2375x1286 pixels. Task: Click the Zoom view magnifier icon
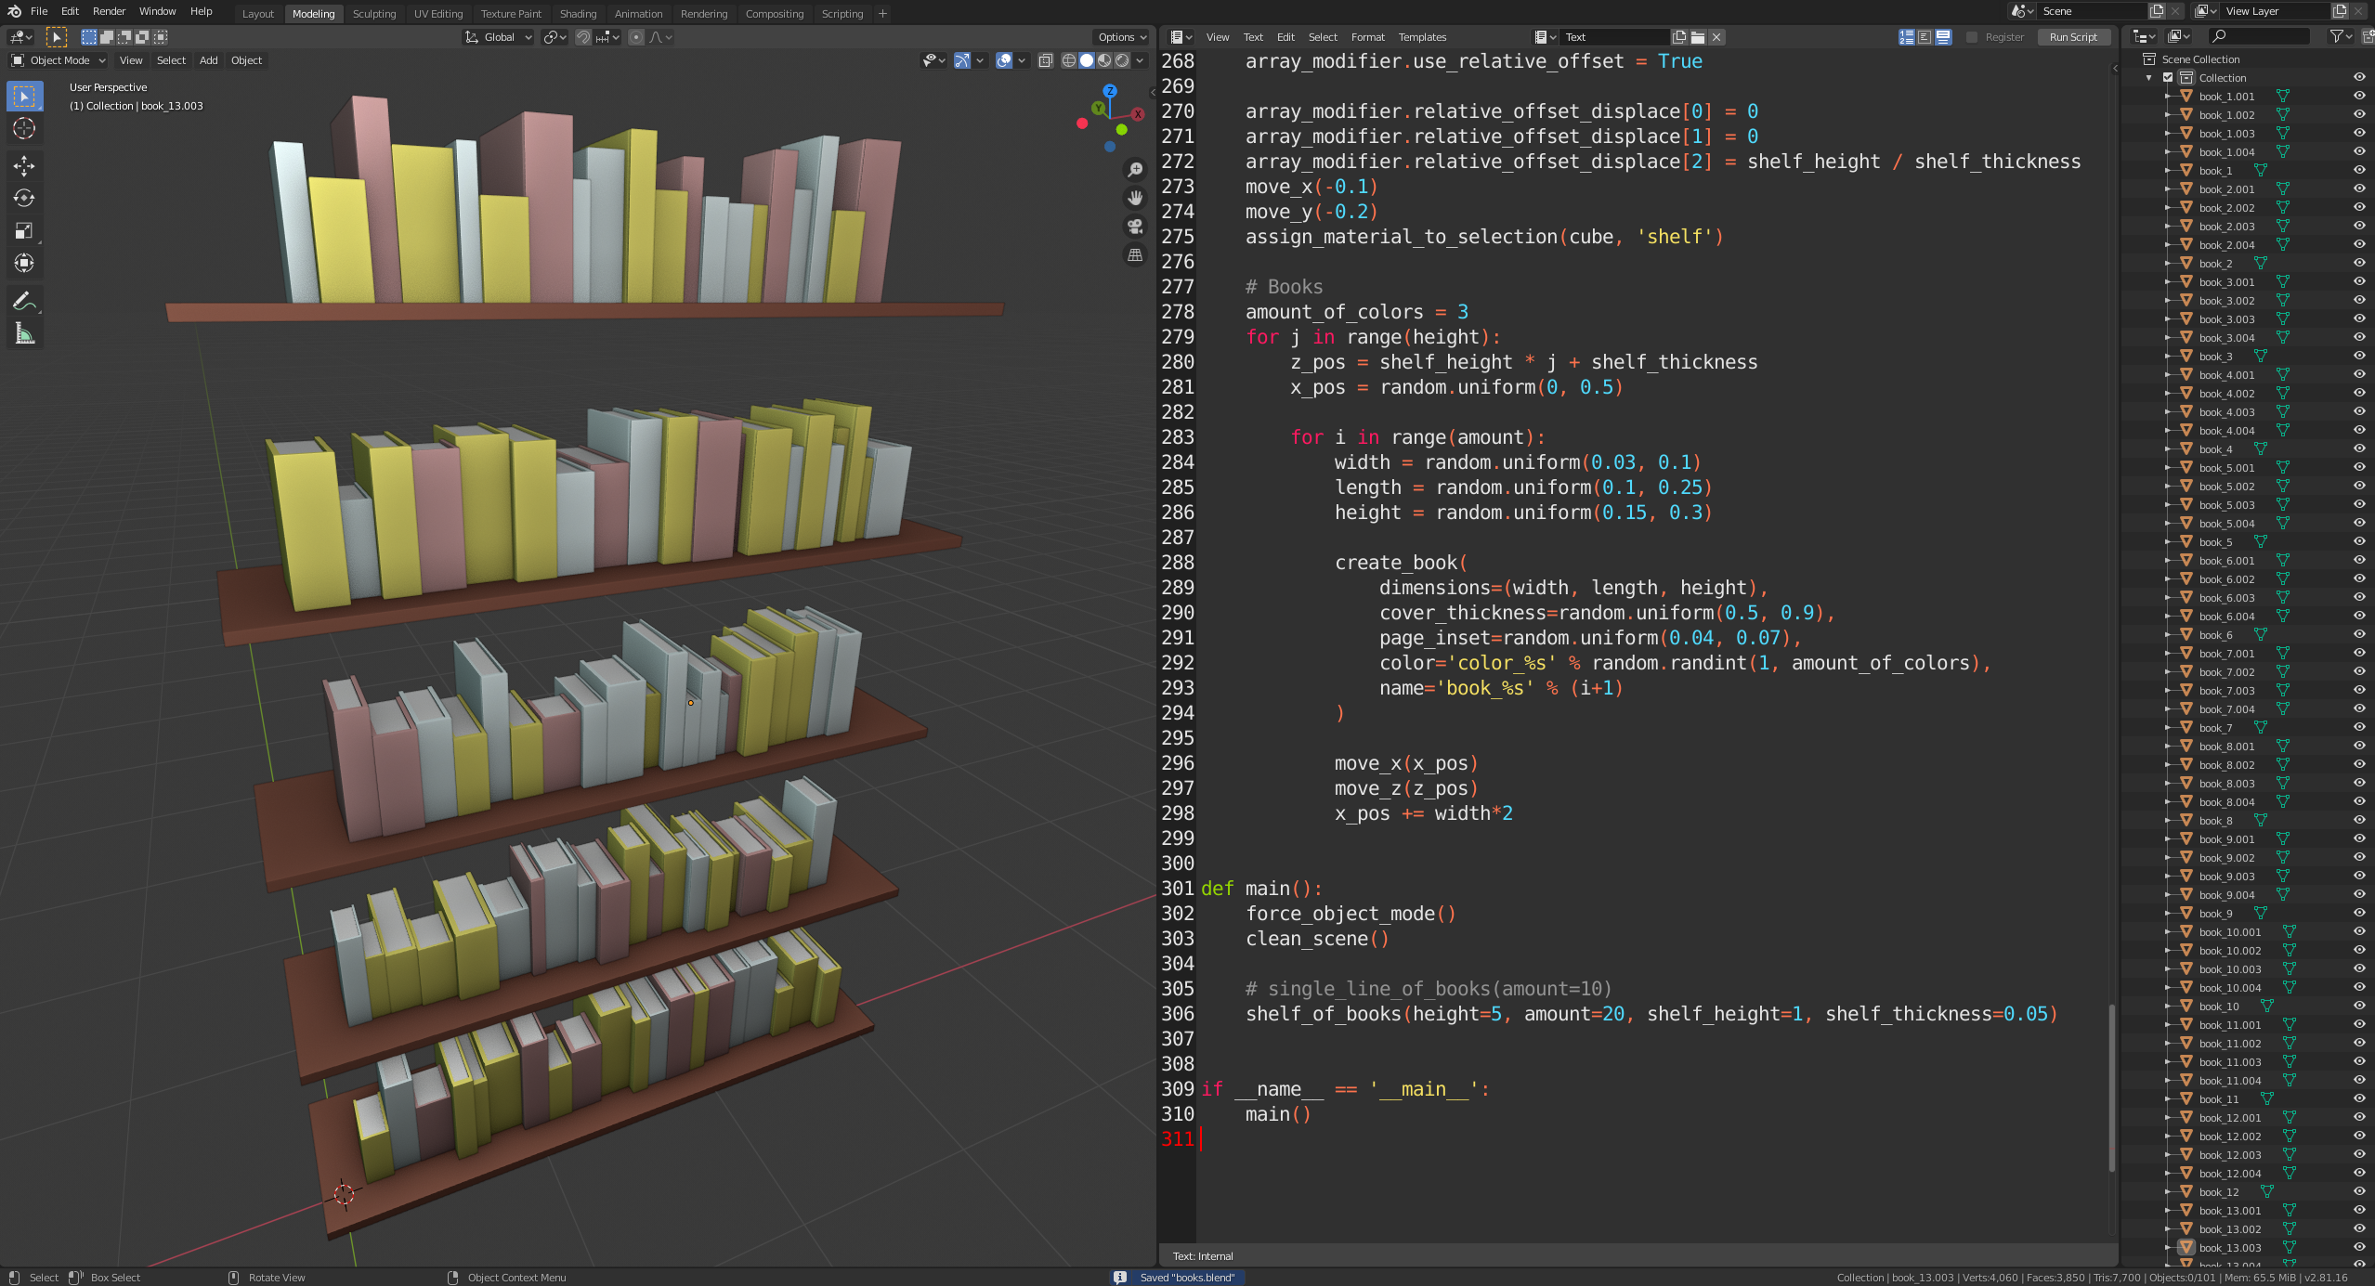tap(1135, 169)
